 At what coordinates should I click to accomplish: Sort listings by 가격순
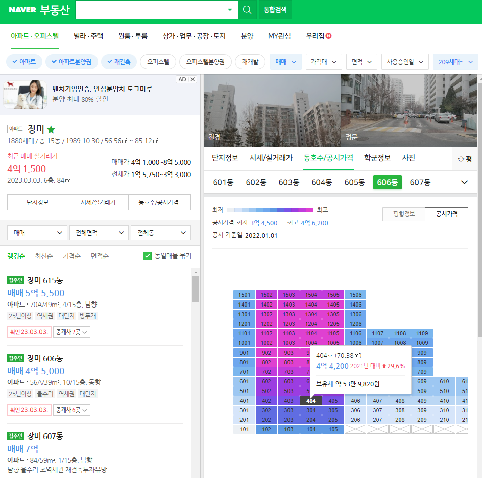72,256
